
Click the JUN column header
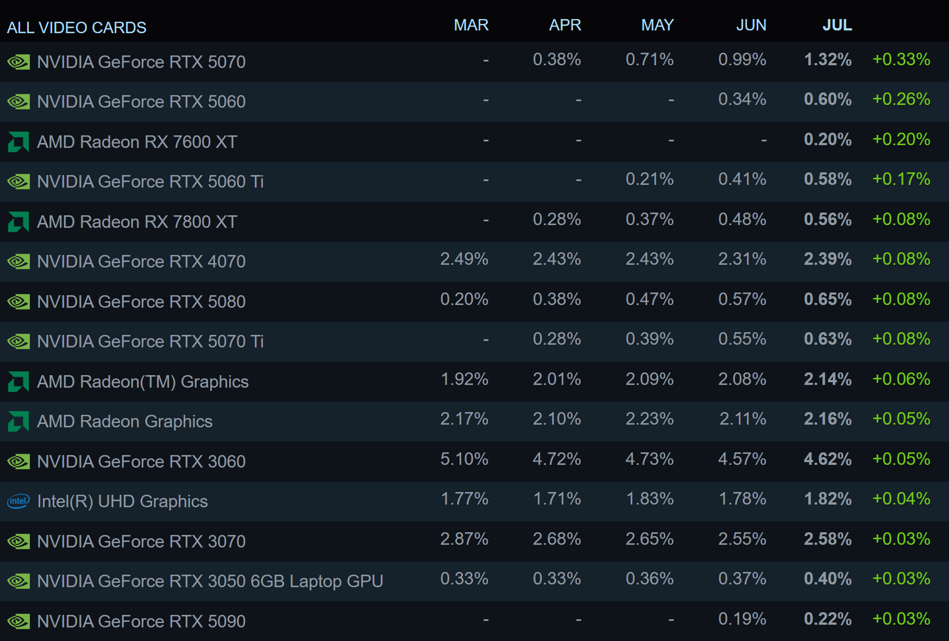coord(751,25)
